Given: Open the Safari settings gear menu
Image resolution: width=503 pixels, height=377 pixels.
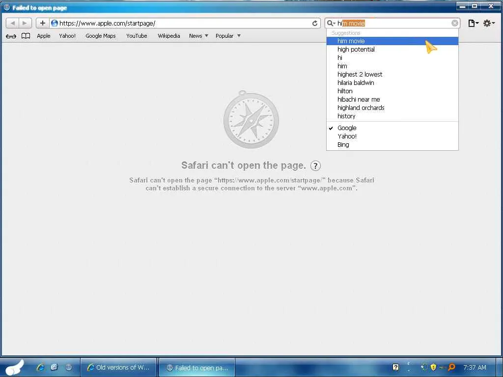Looking at the screenshot, I should [x=489, y=23].
